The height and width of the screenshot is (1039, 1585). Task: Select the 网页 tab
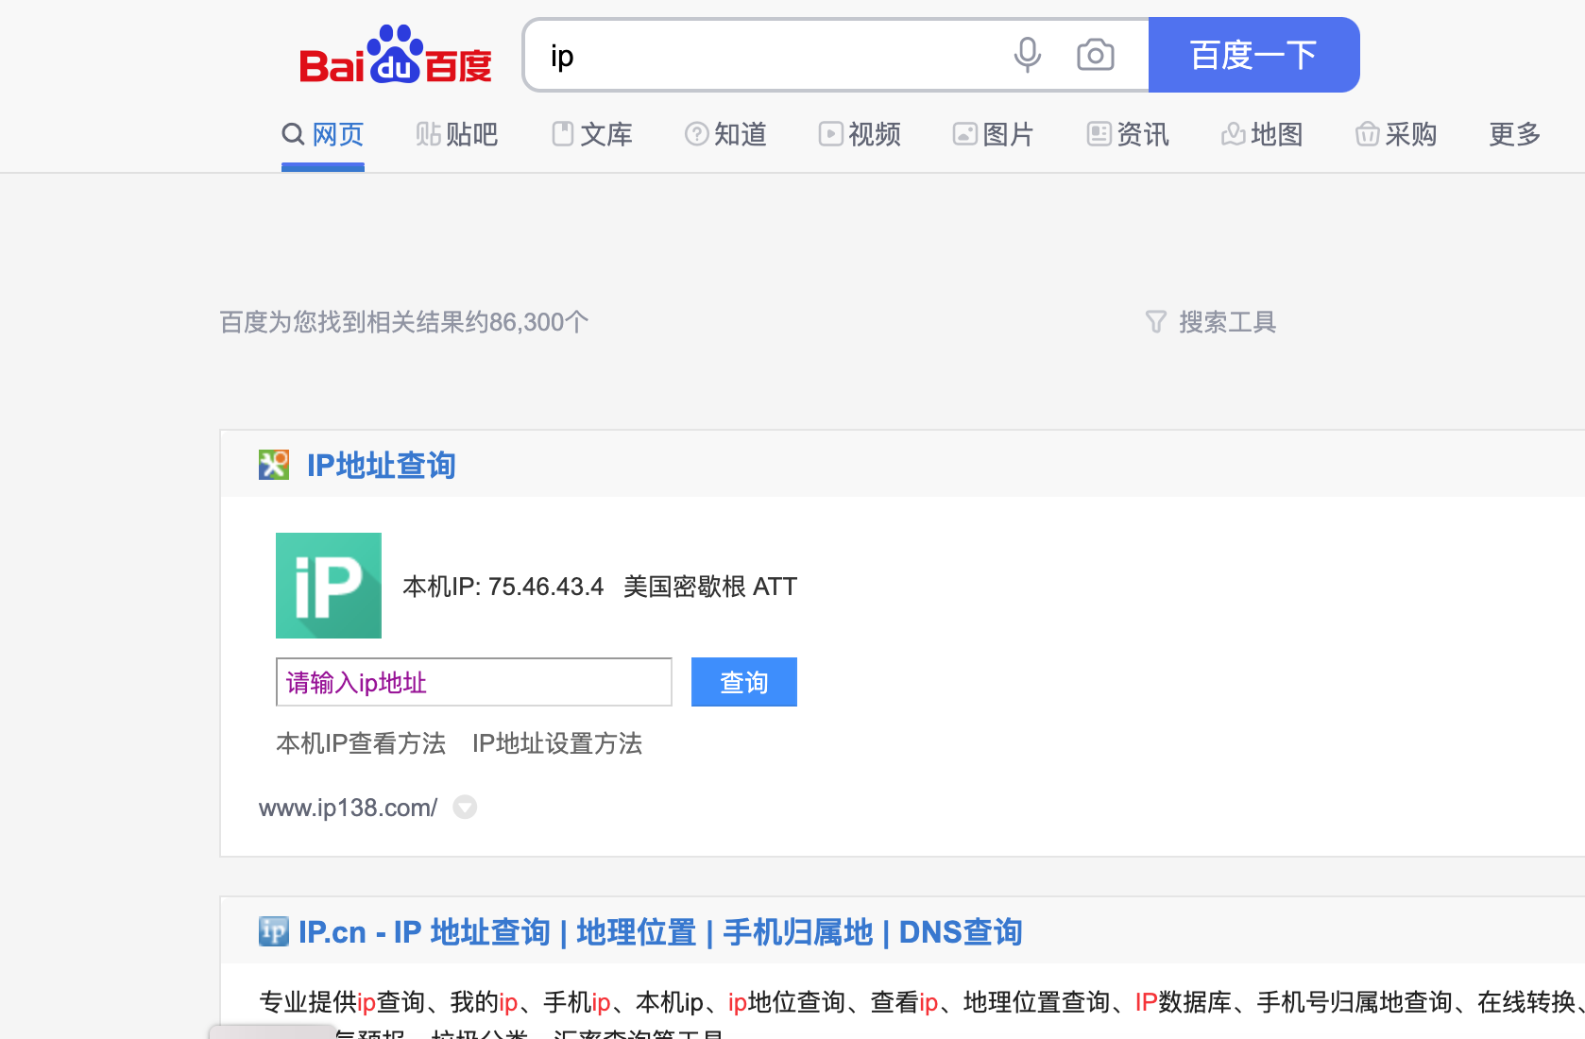[323, 135]
